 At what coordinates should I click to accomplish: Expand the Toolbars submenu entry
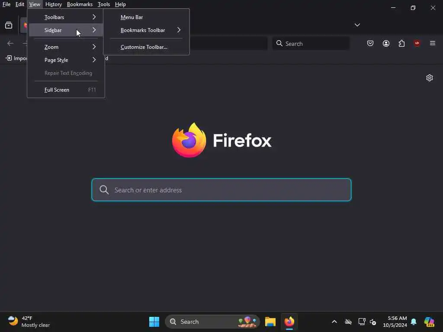(x=66, y=17)
